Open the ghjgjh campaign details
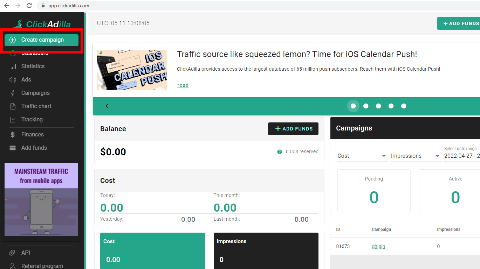The width and height of the screenshot is (480, 269). (x=378, y=246)
